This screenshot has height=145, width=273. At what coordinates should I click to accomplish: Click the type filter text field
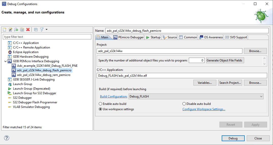tap(47, 37)
